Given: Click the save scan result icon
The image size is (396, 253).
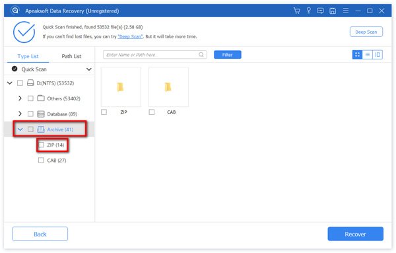Looking at the screenshot, I should click(333, 11).
